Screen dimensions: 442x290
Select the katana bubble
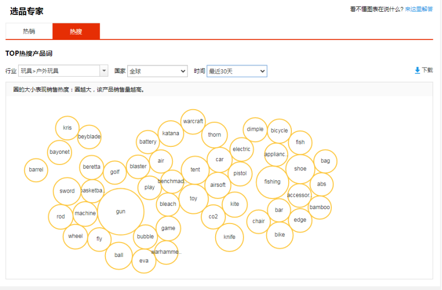pyautogui.click(x=170, y=134)
